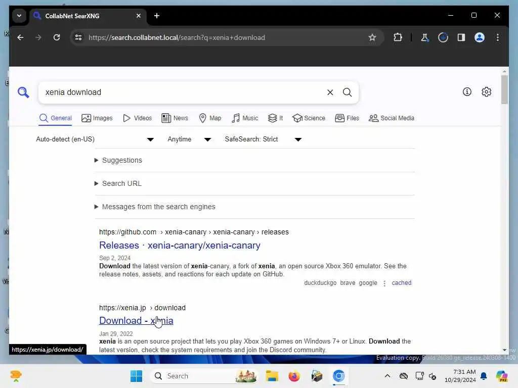Switch to the Social Media tab
Image resolution: width=518 pixels, height=388 pixels.
pos(391,118)
